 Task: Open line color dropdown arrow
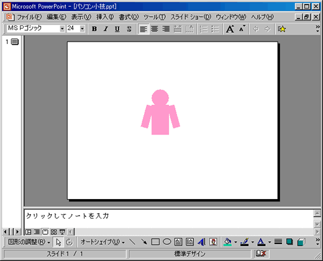coord(253,242)
